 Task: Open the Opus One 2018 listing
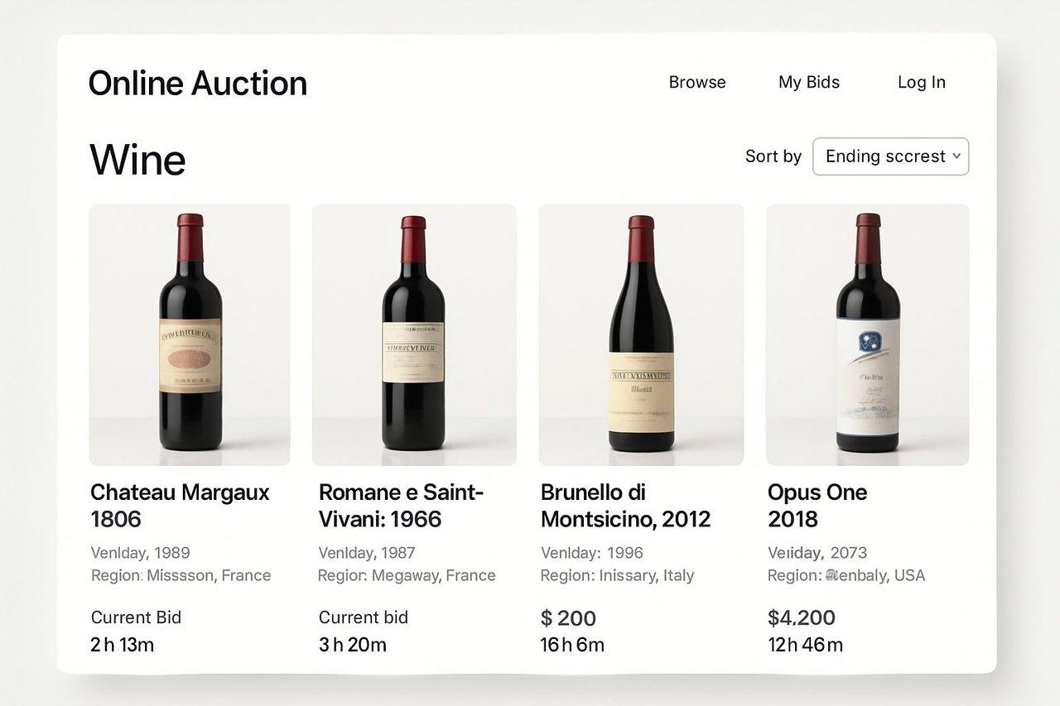pyautogui.click(x=817, y=505)
